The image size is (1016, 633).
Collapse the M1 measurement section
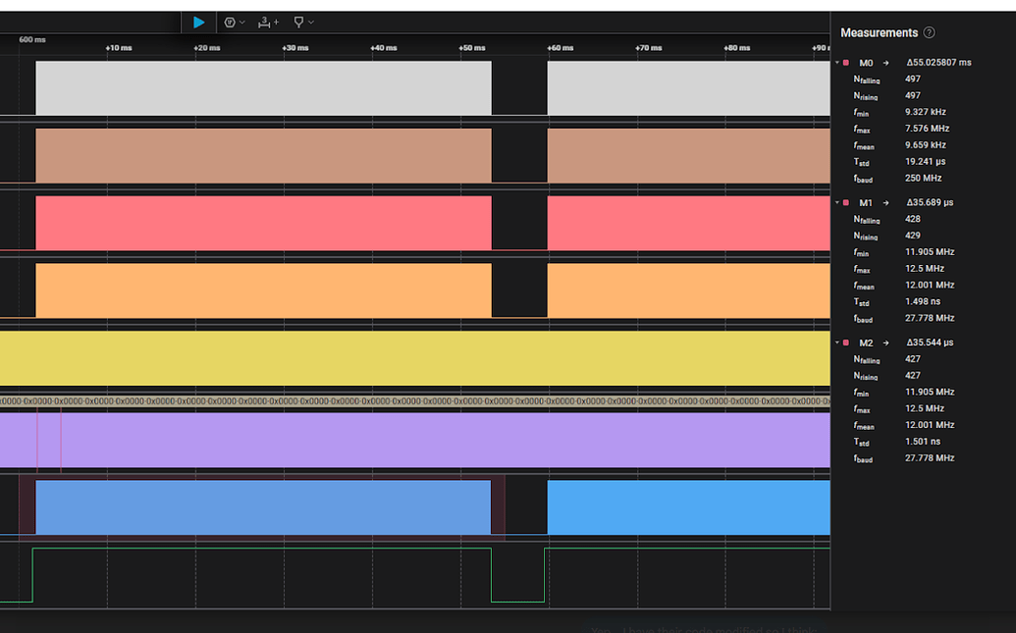click(x=837, y=203)
